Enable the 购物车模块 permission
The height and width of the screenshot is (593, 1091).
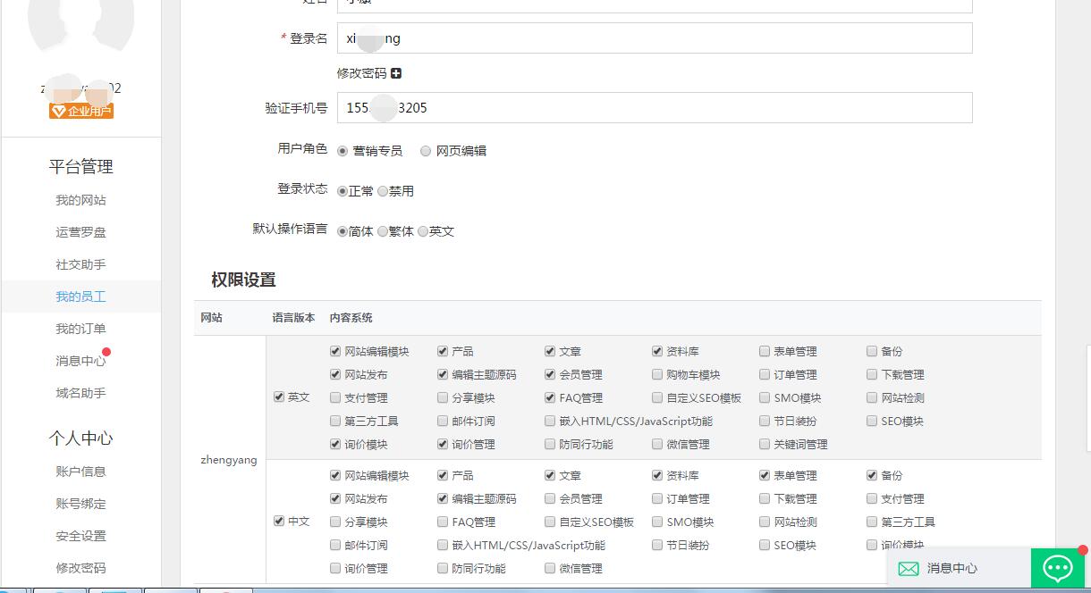click(x=657, y=374)
